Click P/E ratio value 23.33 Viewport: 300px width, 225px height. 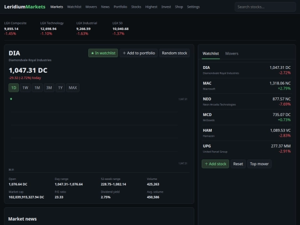pos(59,197)
